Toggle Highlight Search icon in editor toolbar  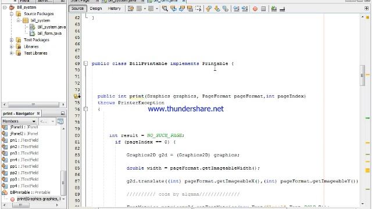190,9
